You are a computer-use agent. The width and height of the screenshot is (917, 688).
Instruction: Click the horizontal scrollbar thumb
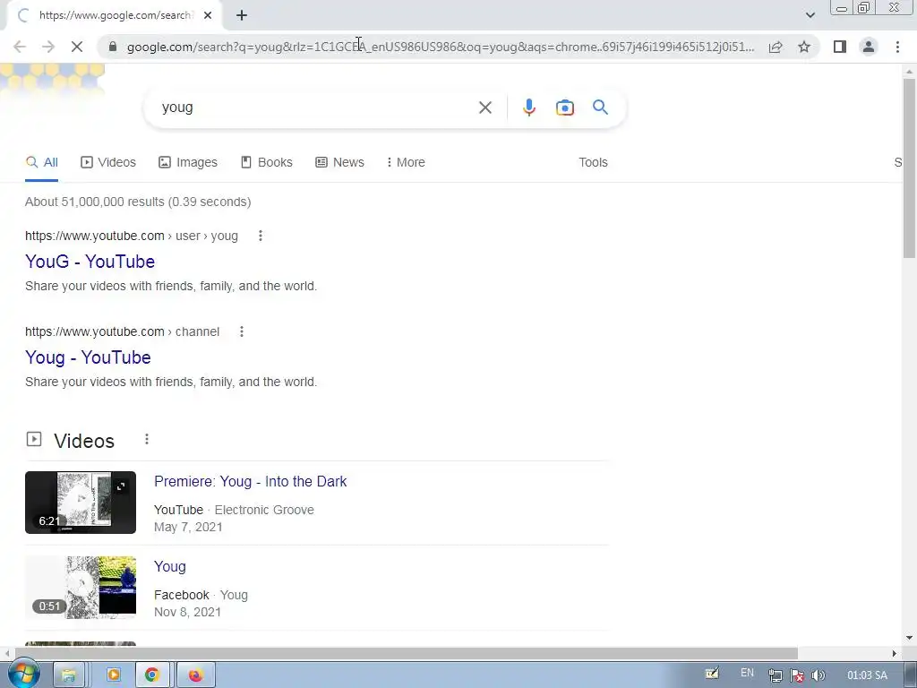tap(407, 653)
